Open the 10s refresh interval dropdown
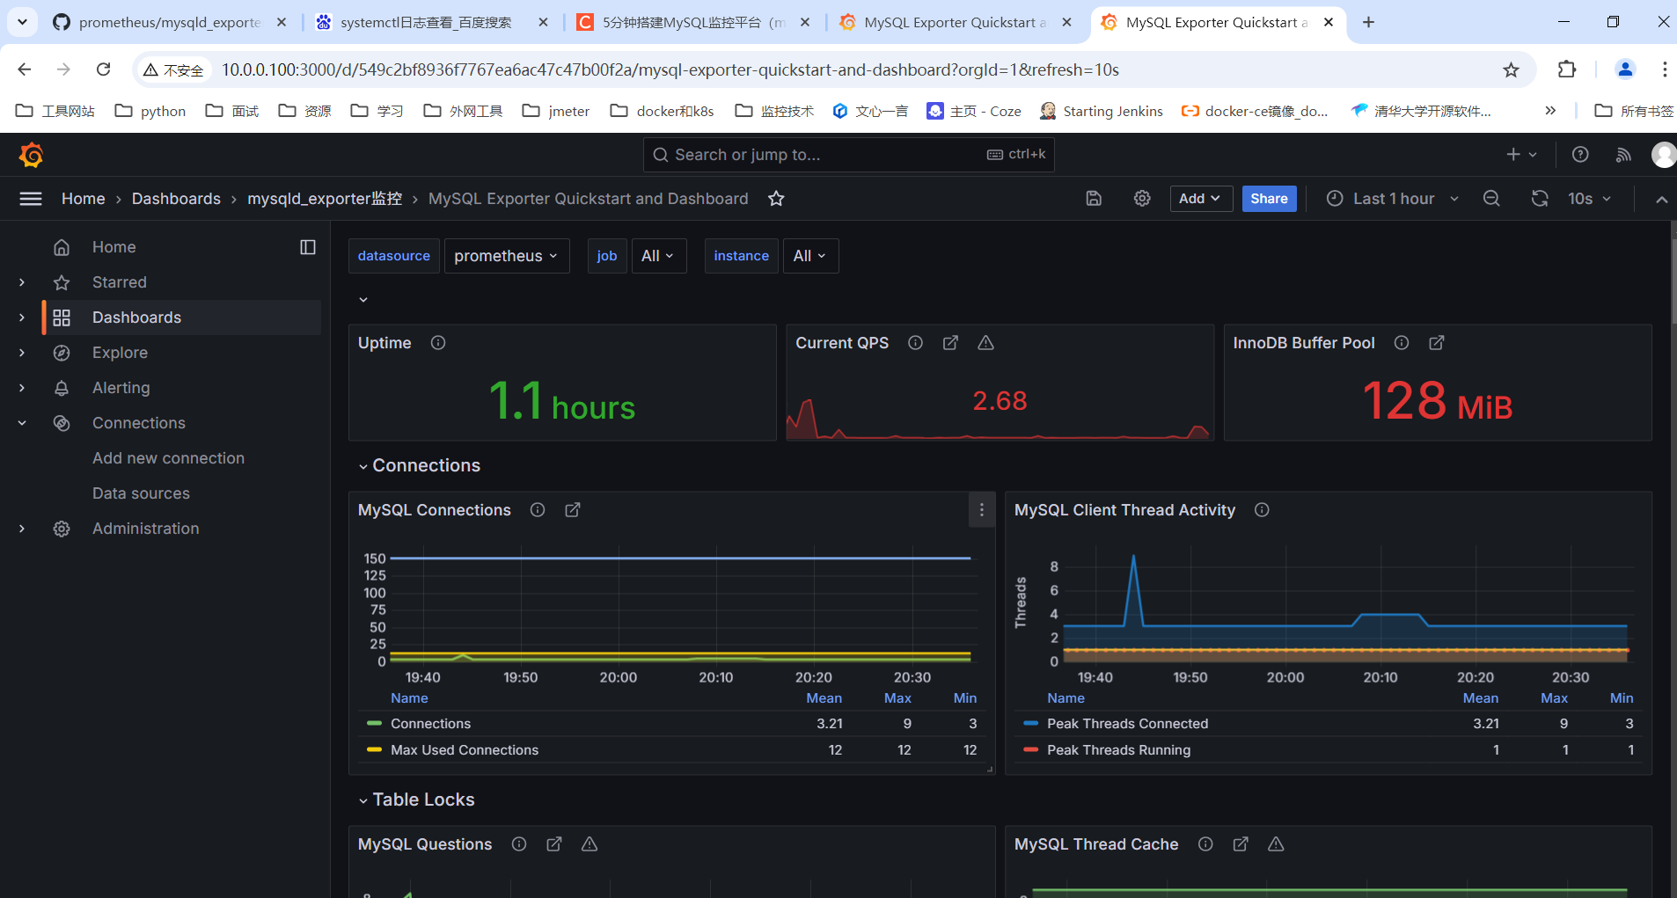The height and width of the screenshot is (898, 1677). [x=1589, y=199]
